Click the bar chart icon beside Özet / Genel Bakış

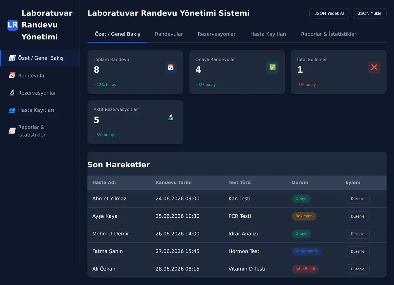[x=12, y=58]
